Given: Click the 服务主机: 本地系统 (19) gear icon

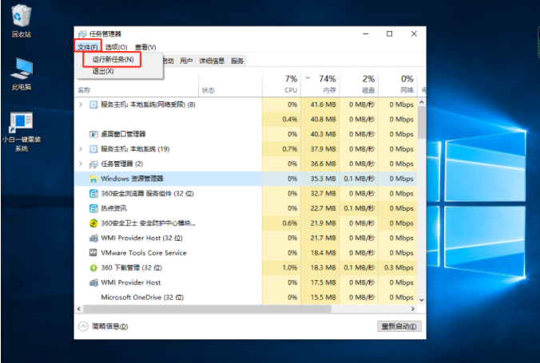Looking at the screenshot, I should click(x=93, y=149).
